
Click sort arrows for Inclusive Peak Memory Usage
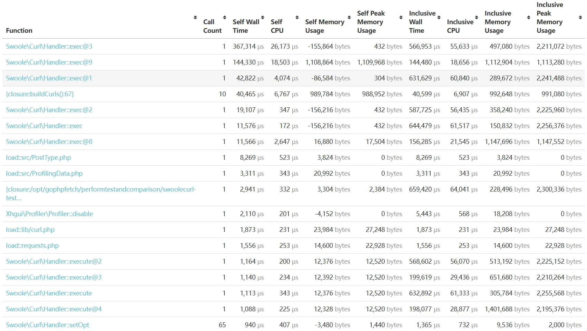pyautogui.click(x=580, y=18)
